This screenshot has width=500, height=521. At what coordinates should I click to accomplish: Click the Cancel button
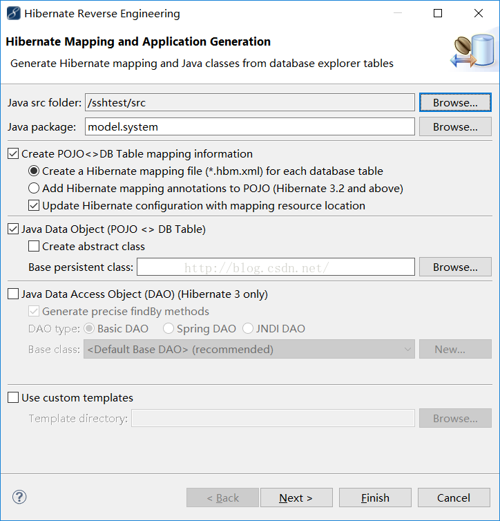pos(454,498)
